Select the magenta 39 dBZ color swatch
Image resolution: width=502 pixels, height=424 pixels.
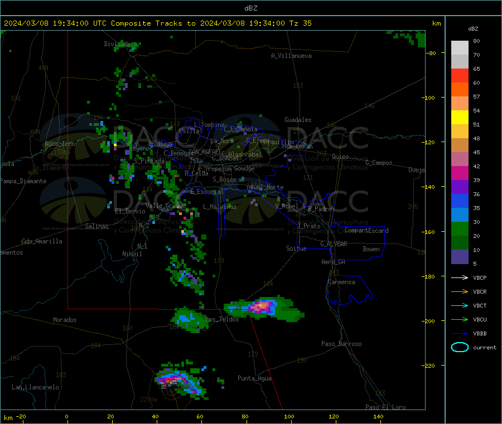coord(460,173)
